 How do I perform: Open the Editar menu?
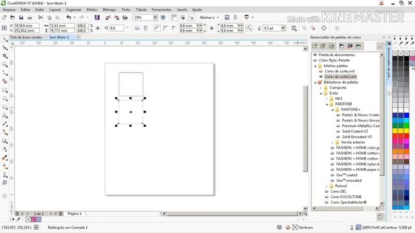tap(25, 10)
